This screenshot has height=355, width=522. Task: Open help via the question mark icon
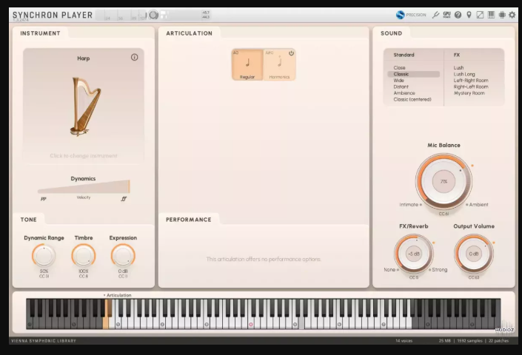(458, 15)
